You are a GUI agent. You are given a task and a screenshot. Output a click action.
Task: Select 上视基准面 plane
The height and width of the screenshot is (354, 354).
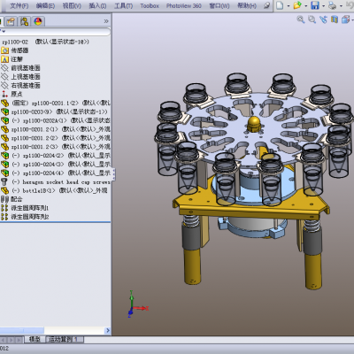[20, 77]
